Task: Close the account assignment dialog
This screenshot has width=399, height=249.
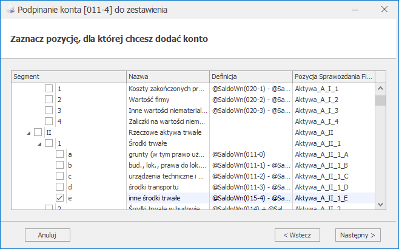Action: point(384,10)
